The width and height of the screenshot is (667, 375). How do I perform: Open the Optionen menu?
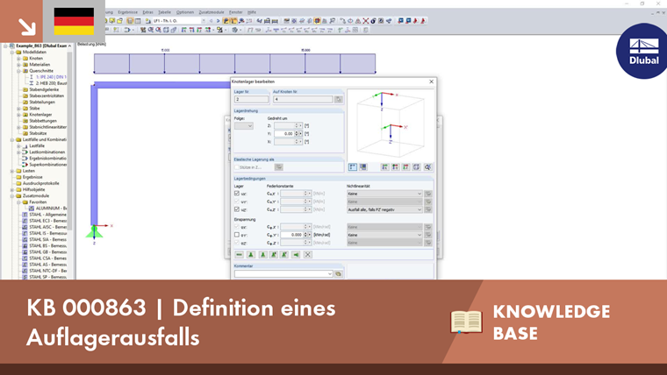185,12
